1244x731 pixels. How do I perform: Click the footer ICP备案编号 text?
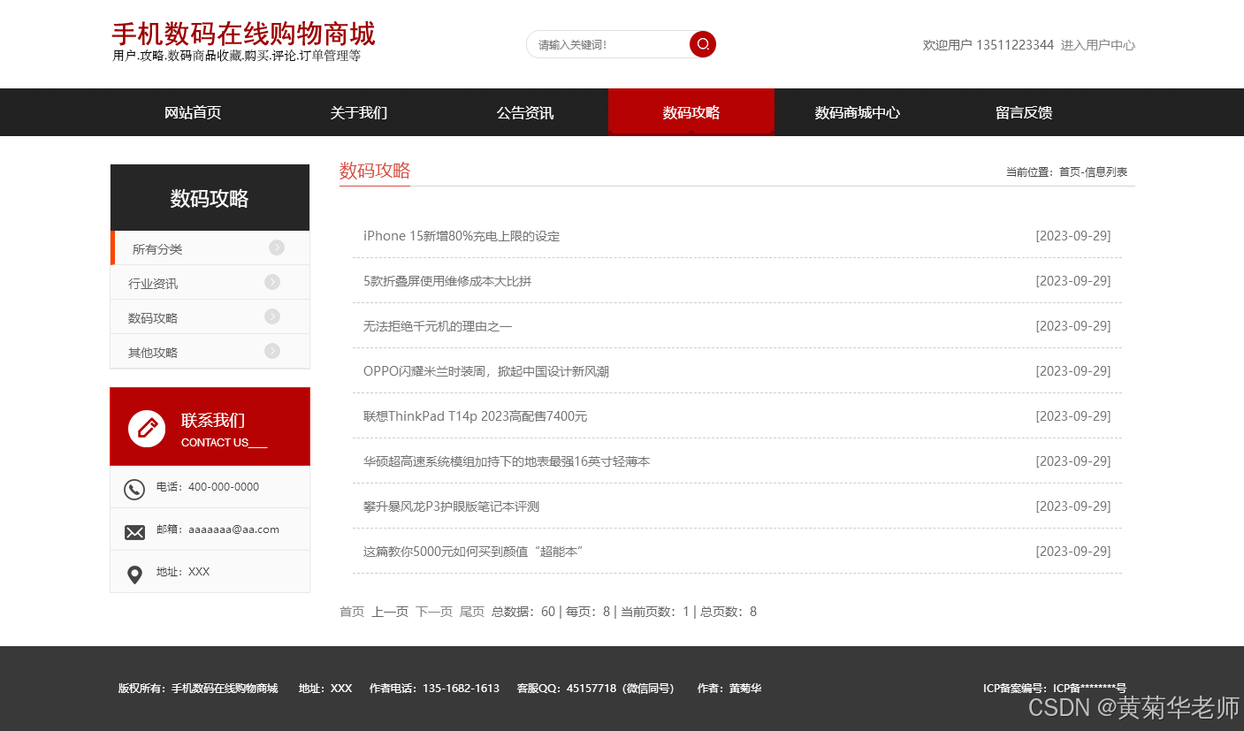(1055, 689)
